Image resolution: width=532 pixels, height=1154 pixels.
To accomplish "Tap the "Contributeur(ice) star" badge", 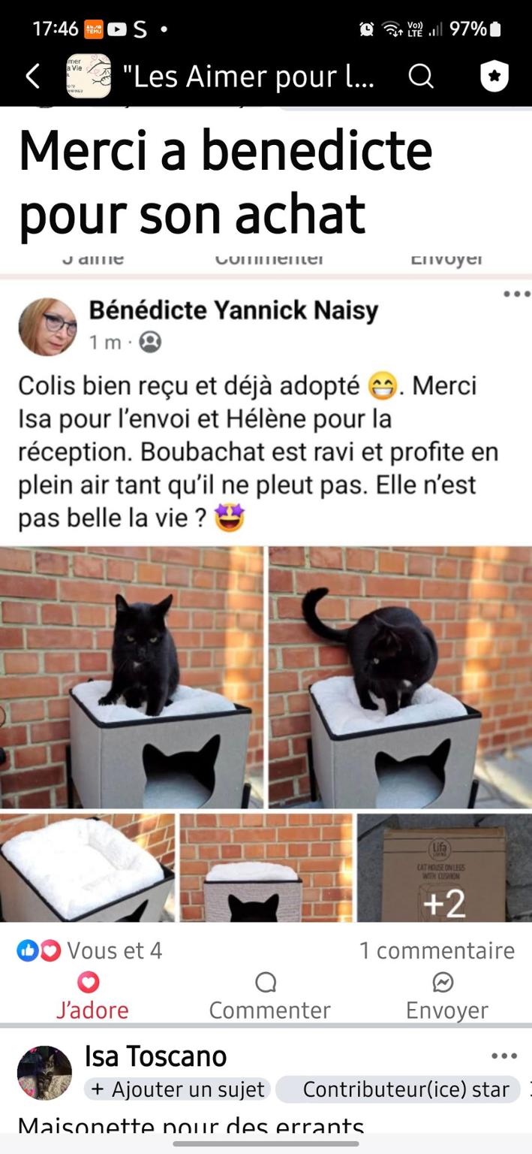I will pyautogui.click(x=398, y=1089).
